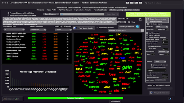Click the Create Data button

[x=112, y=14]
